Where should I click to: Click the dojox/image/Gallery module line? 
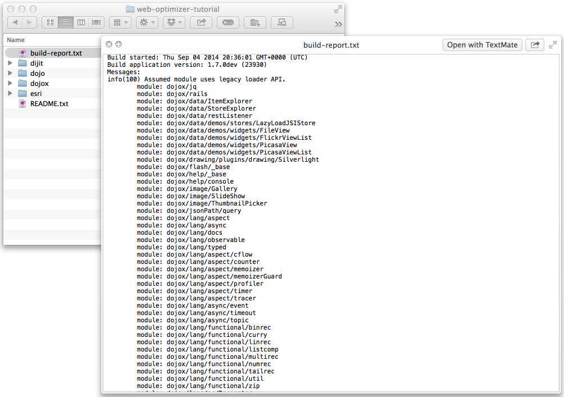pyautogui.click(x=187, y=189)
